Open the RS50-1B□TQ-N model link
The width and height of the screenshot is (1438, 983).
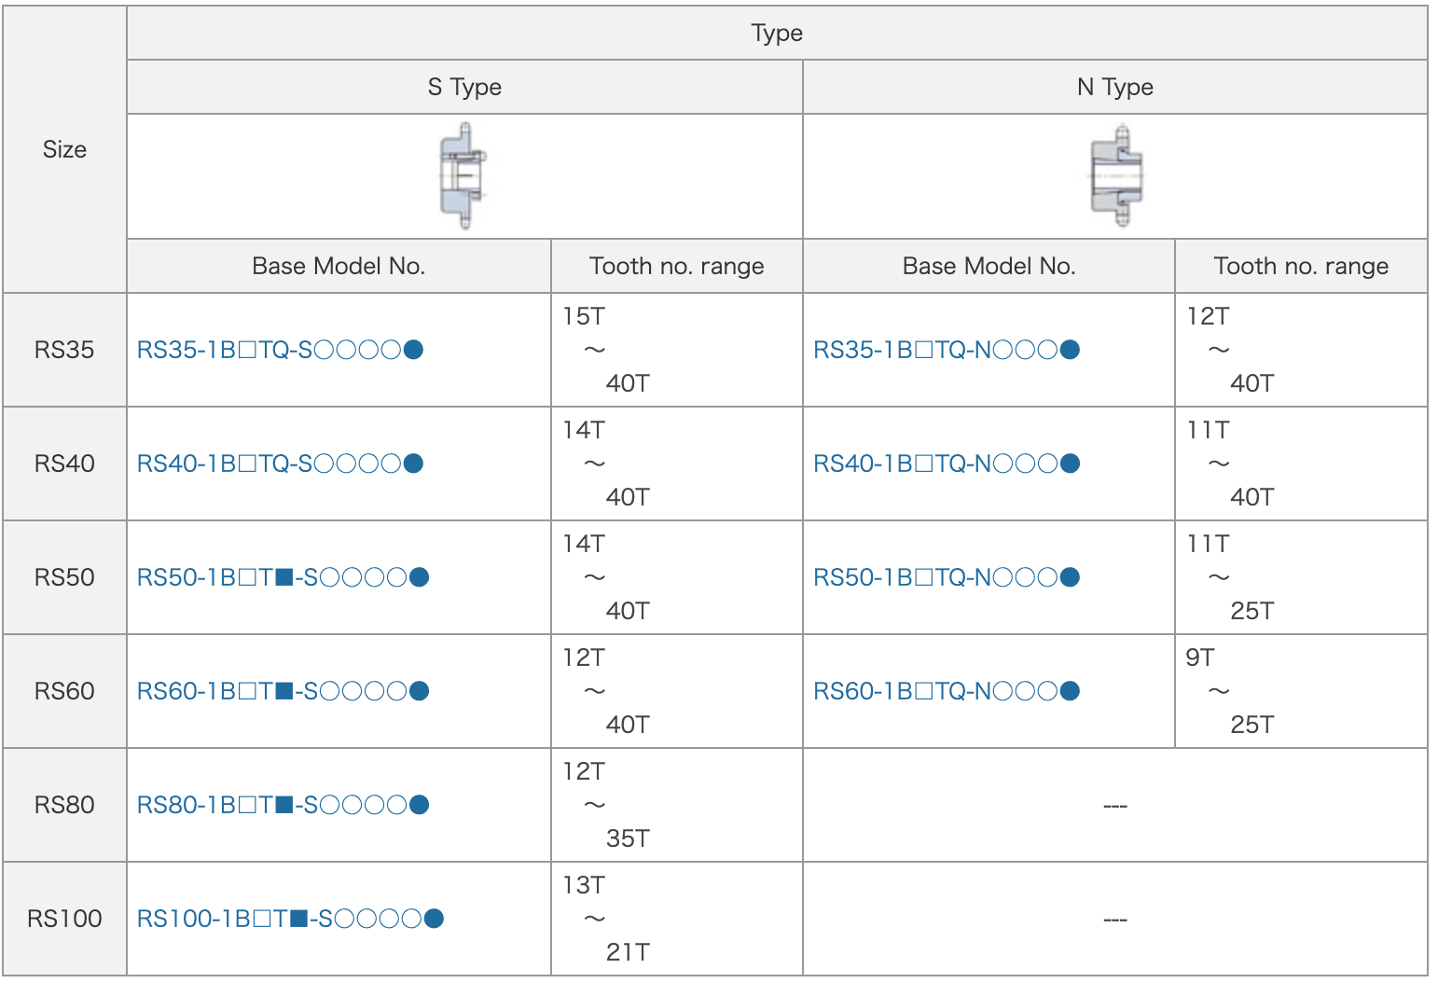(x=947, y=577)
